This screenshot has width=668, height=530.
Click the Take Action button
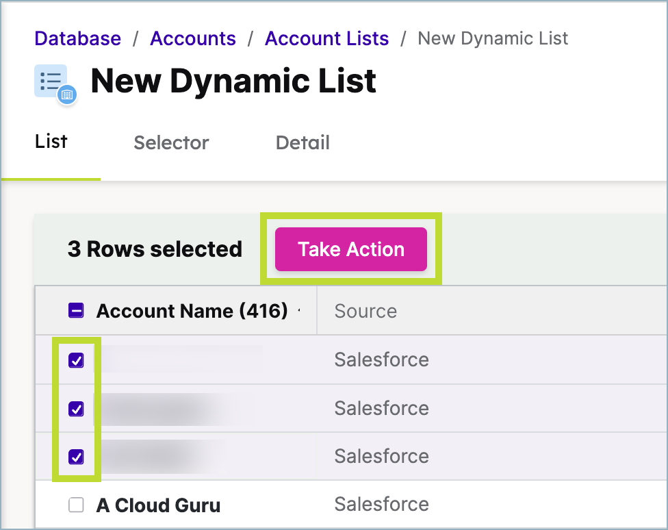coord(350,249)
